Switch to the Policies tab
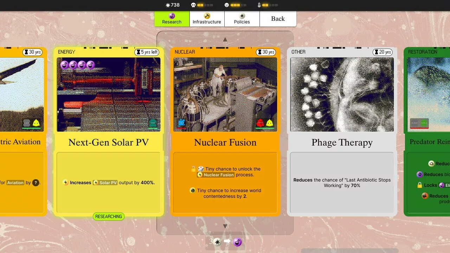Image resolution: width=450 pixels, height=253 pixels. 242,19
